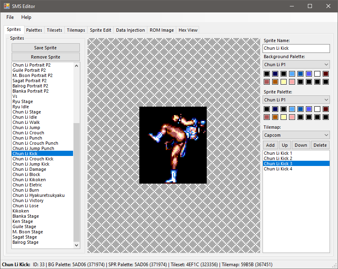Select frame 'Chun Li Kick 1'

(x=296, y=153)
